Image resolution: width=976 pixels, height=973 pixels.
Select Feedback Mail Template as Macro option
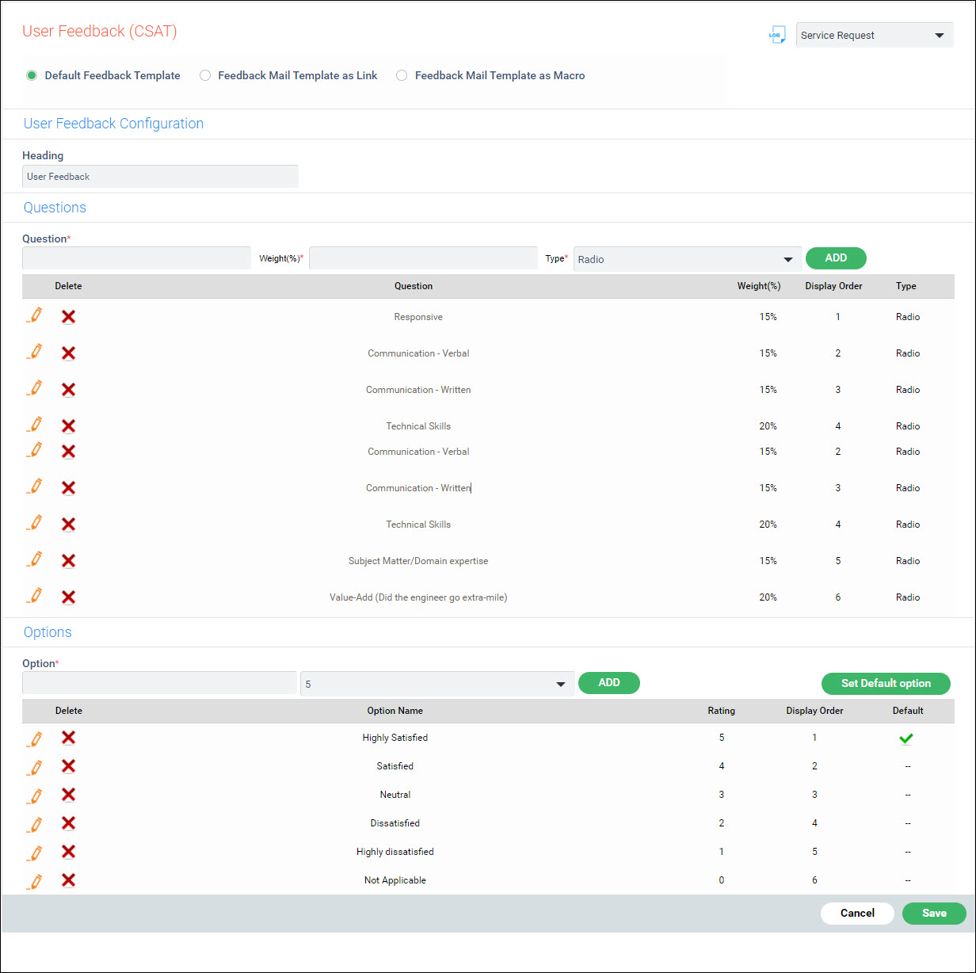pyautogui.click(x=402, y=76)
